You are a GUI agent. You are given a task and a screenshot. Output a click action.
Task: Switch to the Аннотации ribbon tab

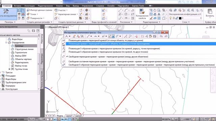click(29, 6)
